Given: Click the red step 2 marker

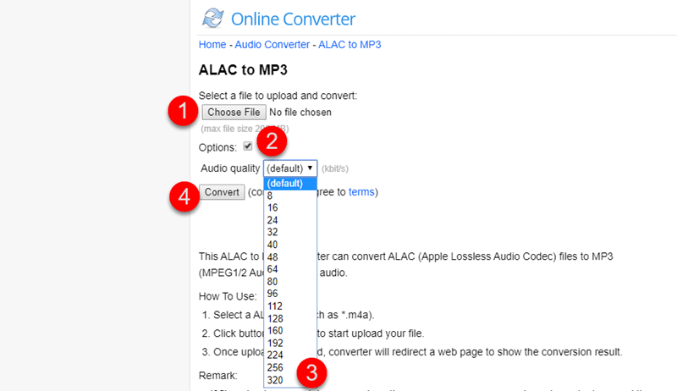Looking at the screenshot, I should [272, 141].
